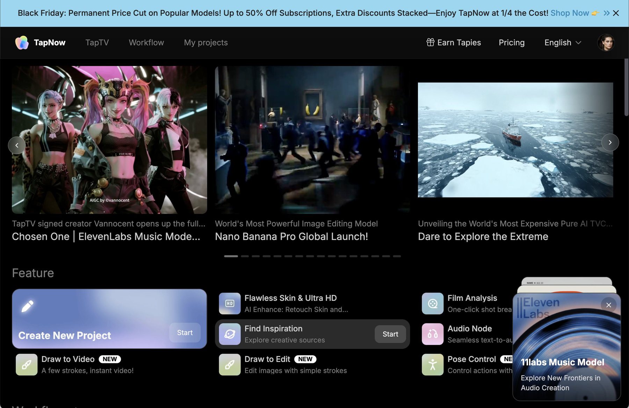Screen dimensions: 629x408
Task: Click the double-arrow icon in the banner
Action: coord(607,13)
